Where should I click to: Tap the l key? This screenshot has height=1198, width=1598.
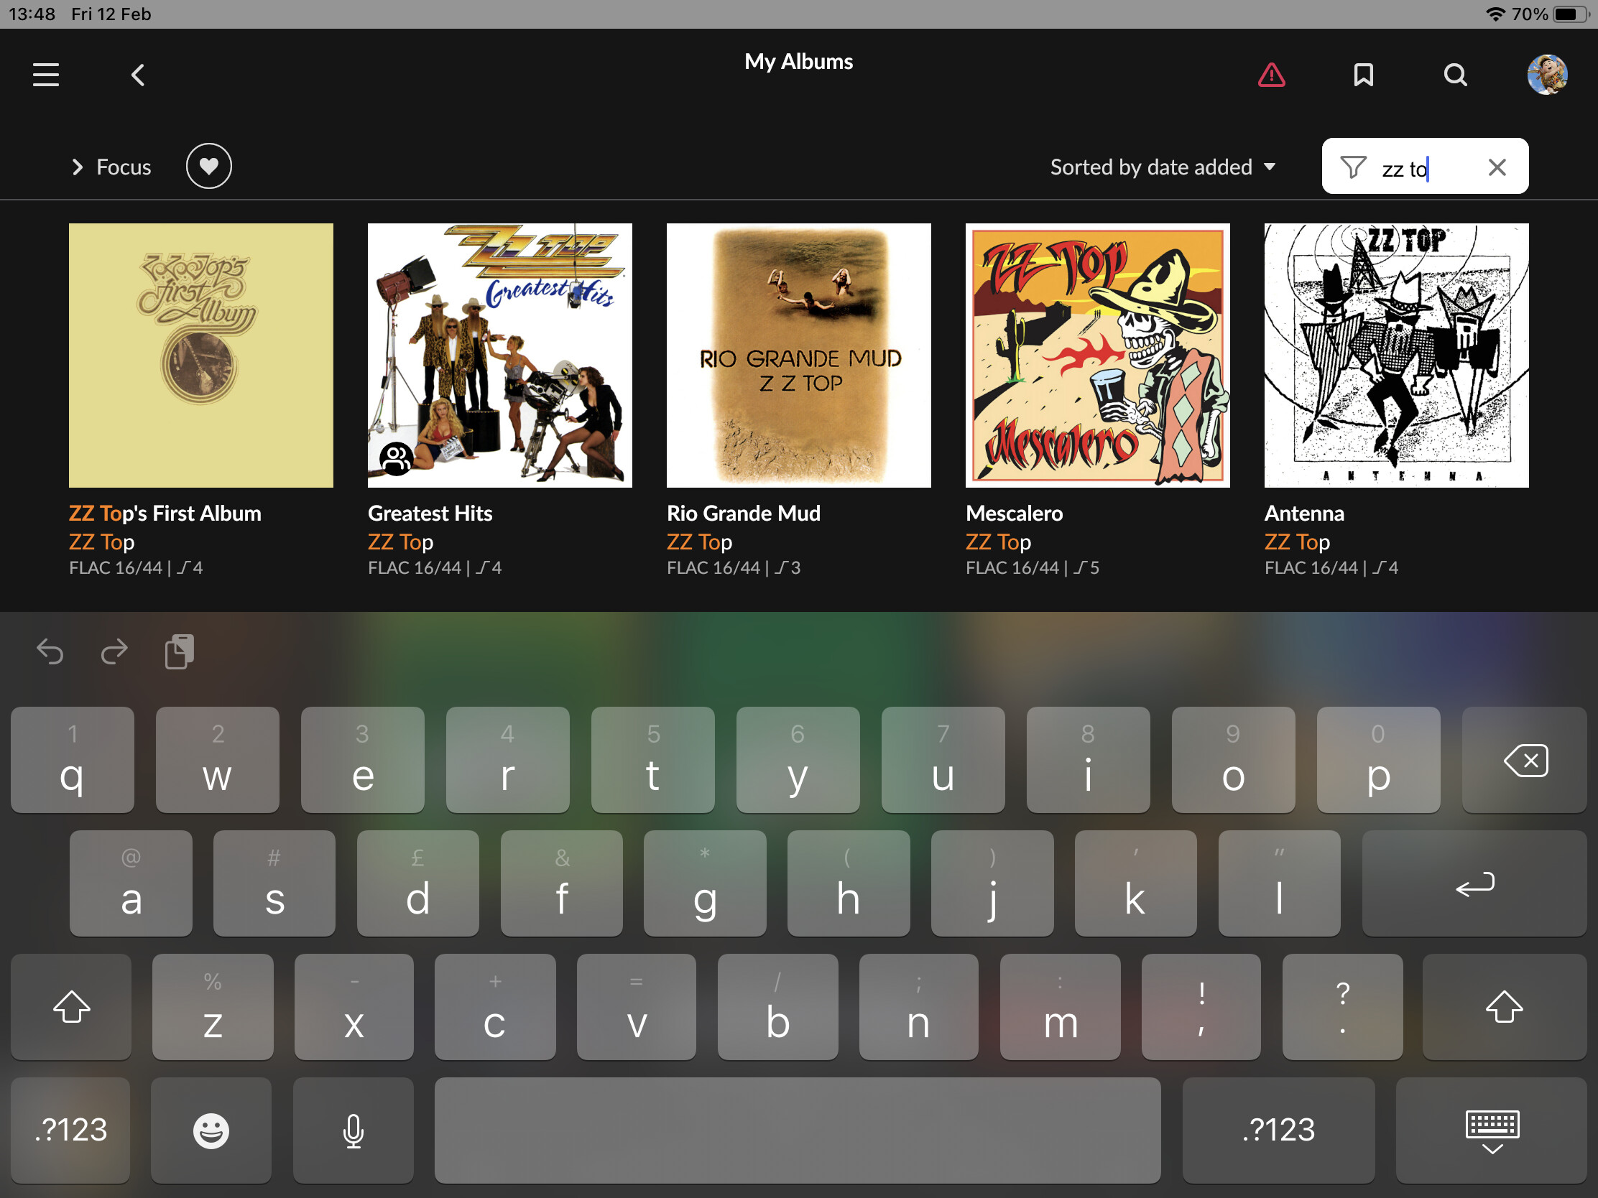point(1279,884)
